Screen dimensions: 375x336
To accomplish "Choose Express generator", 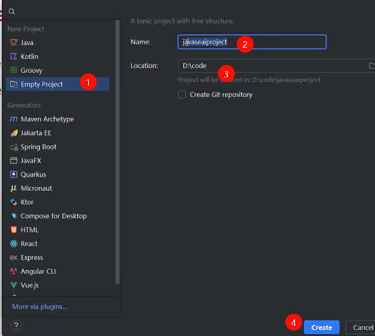I will coord(57,258).
